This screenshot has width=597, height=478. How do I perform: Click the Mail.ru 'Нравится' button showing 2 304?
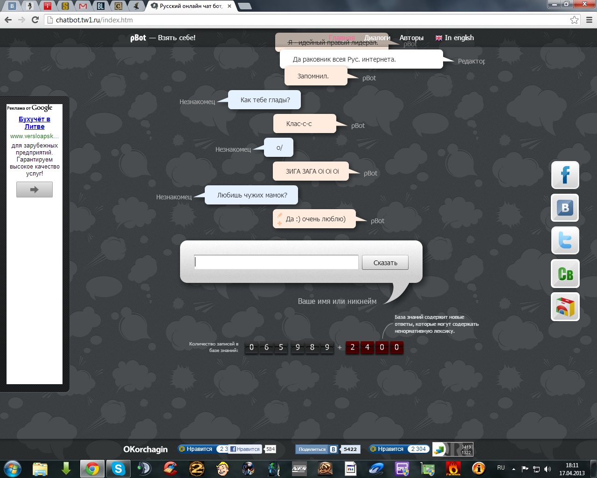click(x=399, y=449)
